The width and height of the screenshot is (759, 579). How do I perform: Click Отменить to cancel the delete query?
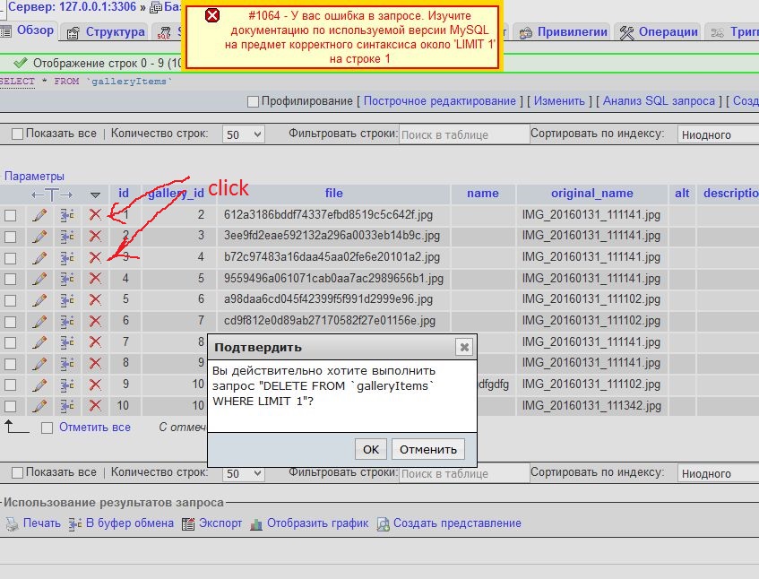[x=427, y=449]
